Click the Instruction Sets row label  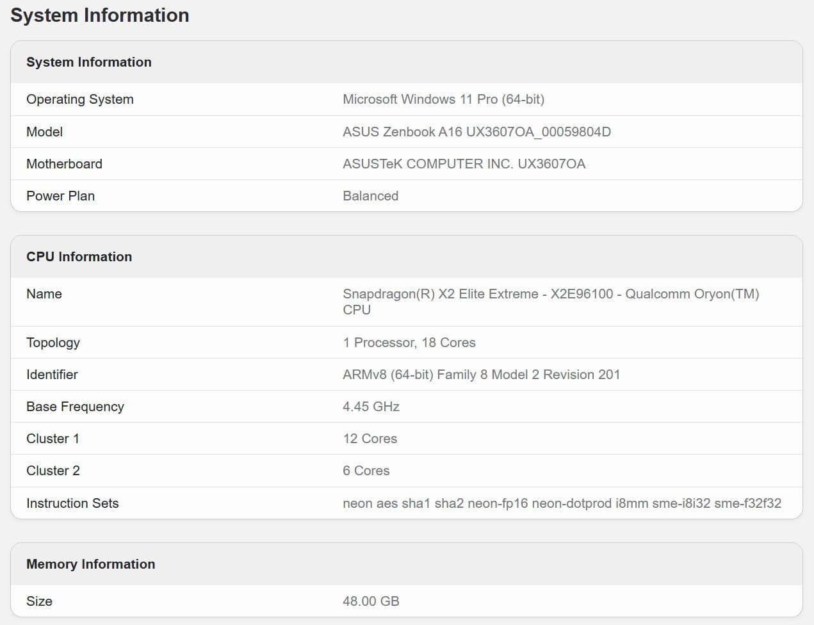[x=72, y=503]
